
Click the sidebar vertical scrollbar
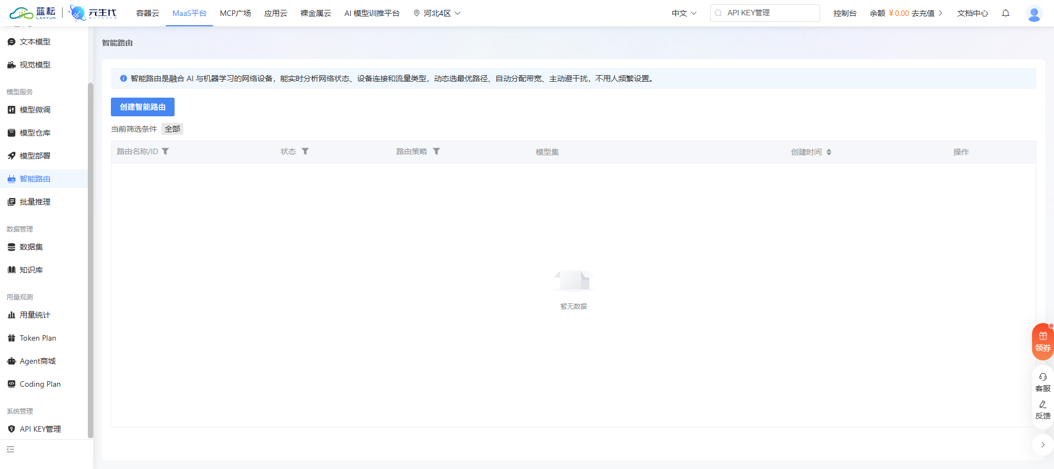91,260
